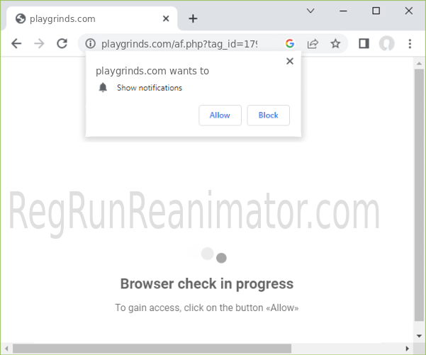
Task: Block notifications from playgrinds.com
Action: tap(268, 115)
